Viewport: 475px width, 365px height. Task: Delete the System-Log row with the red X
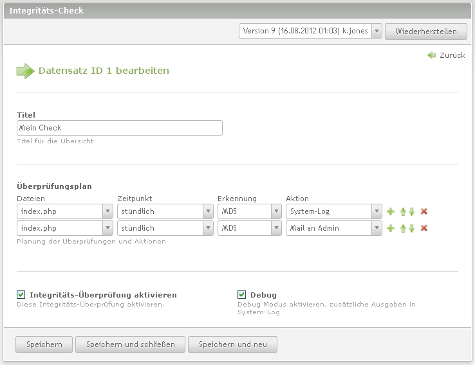(x=424, y=211)
